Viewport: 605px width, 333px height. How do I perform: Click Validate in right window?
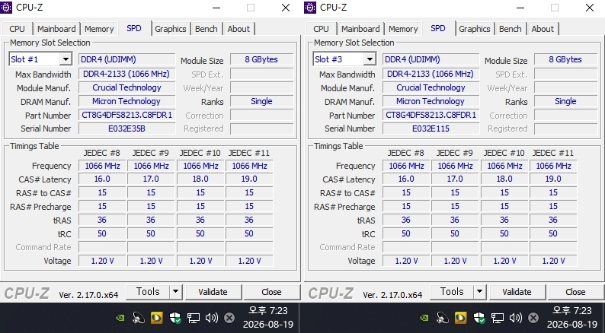tap(517, 292)
